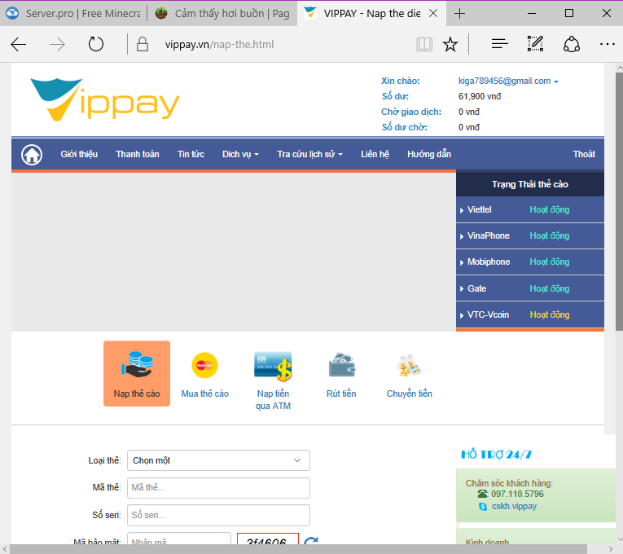
Task: Close the VIPPAY tab
Action: coord(433,14)
